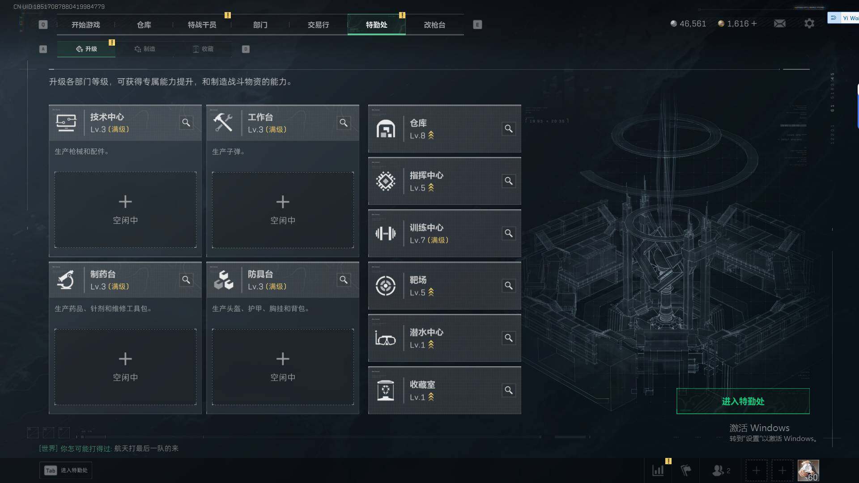Click plus to add currency

pos(754,24)
